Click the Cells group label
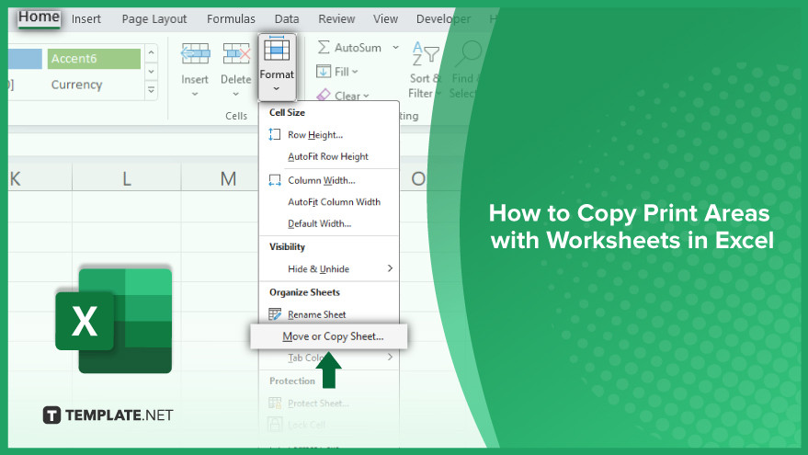The width and height of the screenshot is (808, 455). pyautogui.click(x=236, y=116)
